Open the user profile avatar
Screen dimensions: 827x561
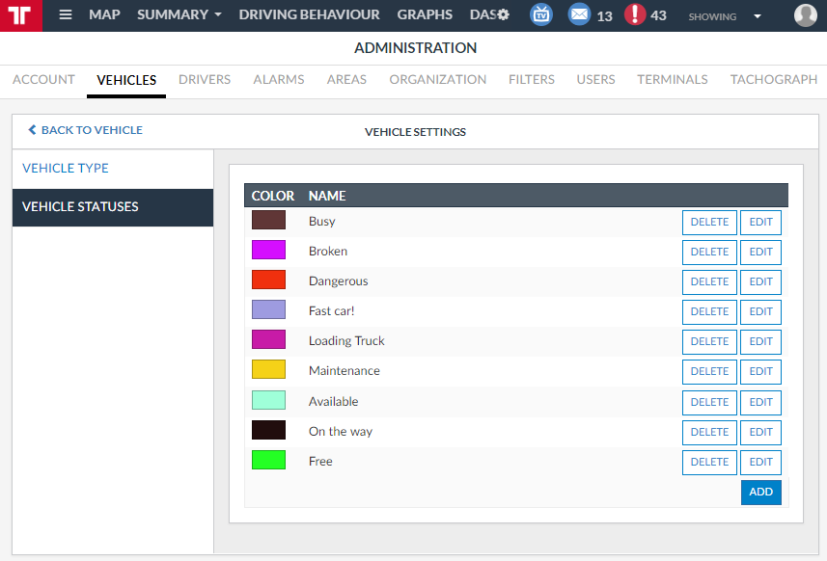coord(805,15)
